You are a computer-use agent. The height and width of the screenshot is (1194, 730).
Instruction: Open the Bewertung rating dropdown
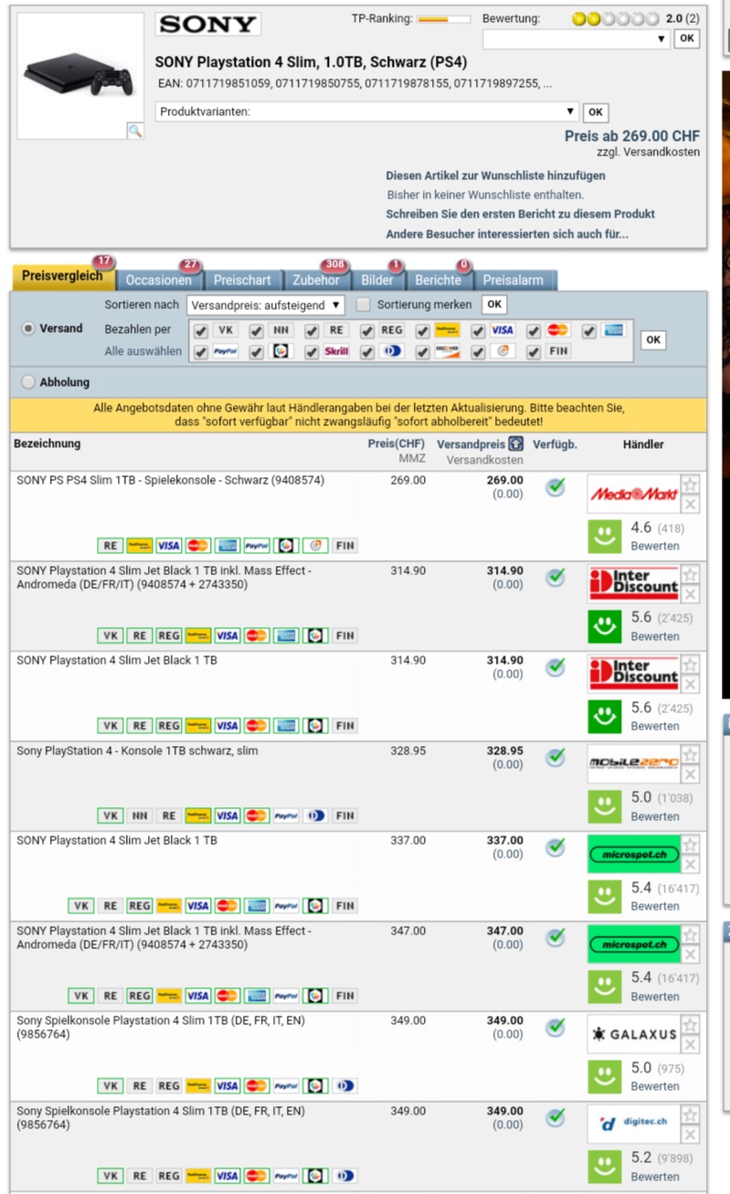coord(577,39)
